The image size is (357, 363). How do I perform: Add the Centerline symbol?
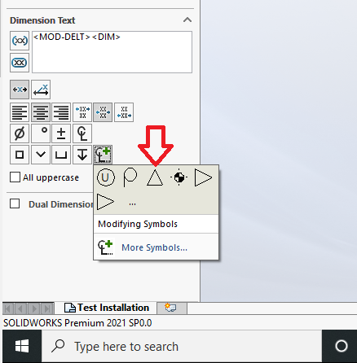click(x=82, y=133)
